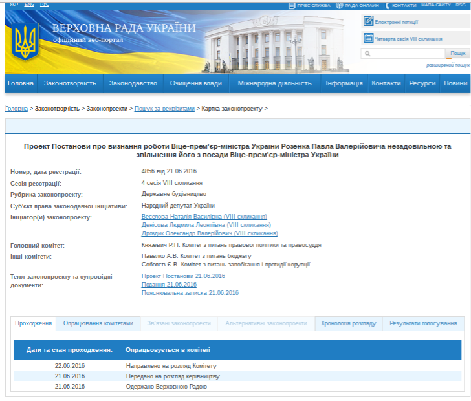471x401 pixels.
Task: Click the 22.06.2016 date cell
Action: [x=70, y=366]
